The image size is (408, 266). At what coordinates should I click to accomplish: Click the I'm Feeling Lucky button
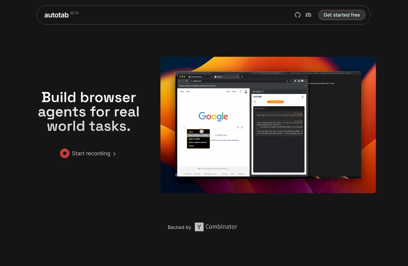(x=221, y=135)
